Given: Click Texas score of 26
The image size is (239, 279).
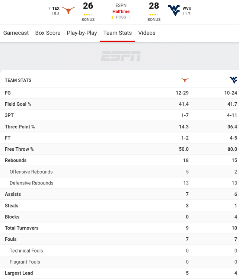Looking at the screenshot, I should tap(88, 6).
